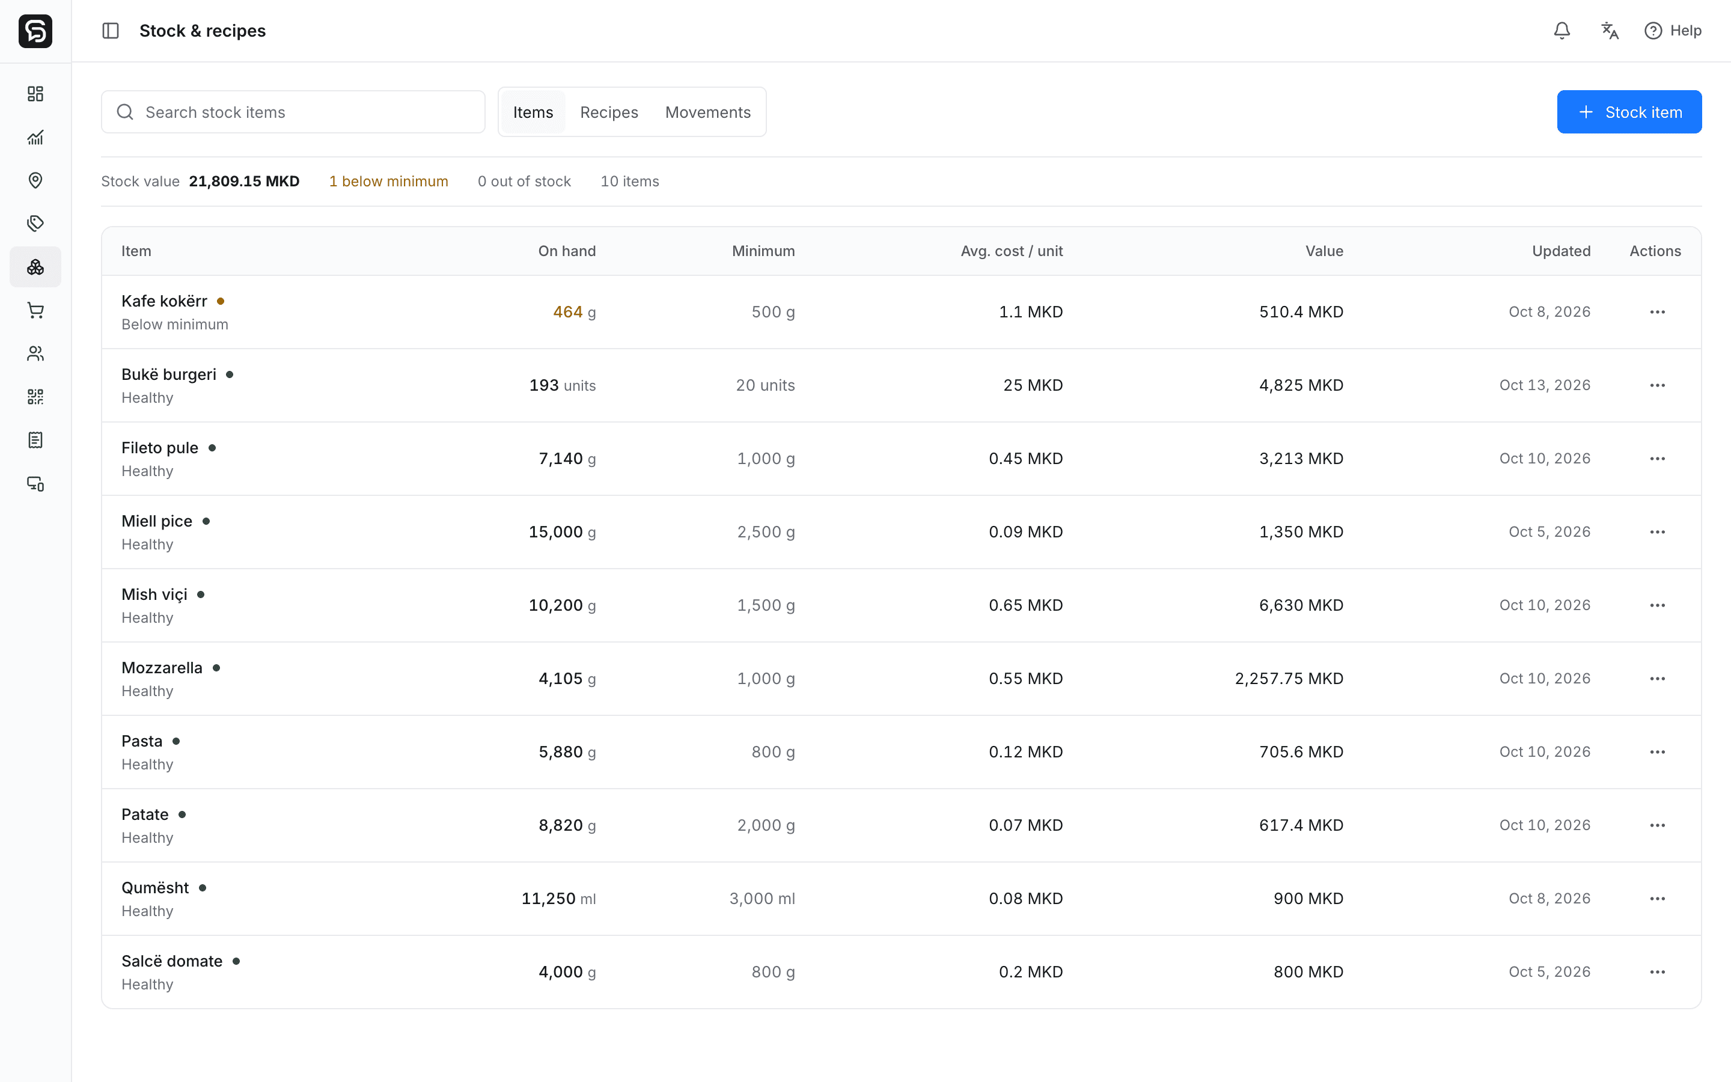Viewport: 1731px width, 1082px height.
Task: Open the stock boxes icon in sidebar
Action: [x=35, y=267]
